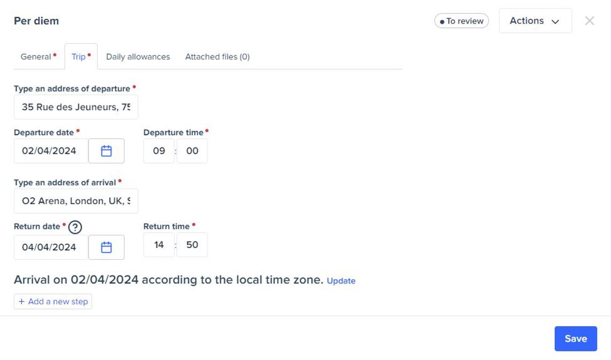The image size is (611, 360).
Task: Switch to the General tab
Action: point(36,57)
